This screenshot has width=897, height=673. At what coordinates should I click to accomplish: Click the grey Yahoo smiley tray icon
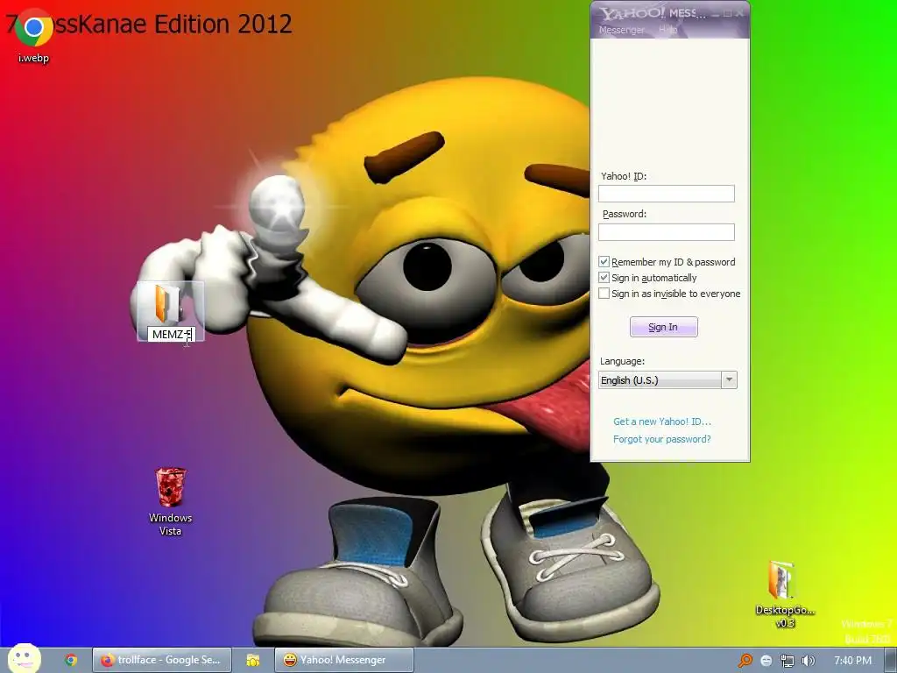point(766,661)
